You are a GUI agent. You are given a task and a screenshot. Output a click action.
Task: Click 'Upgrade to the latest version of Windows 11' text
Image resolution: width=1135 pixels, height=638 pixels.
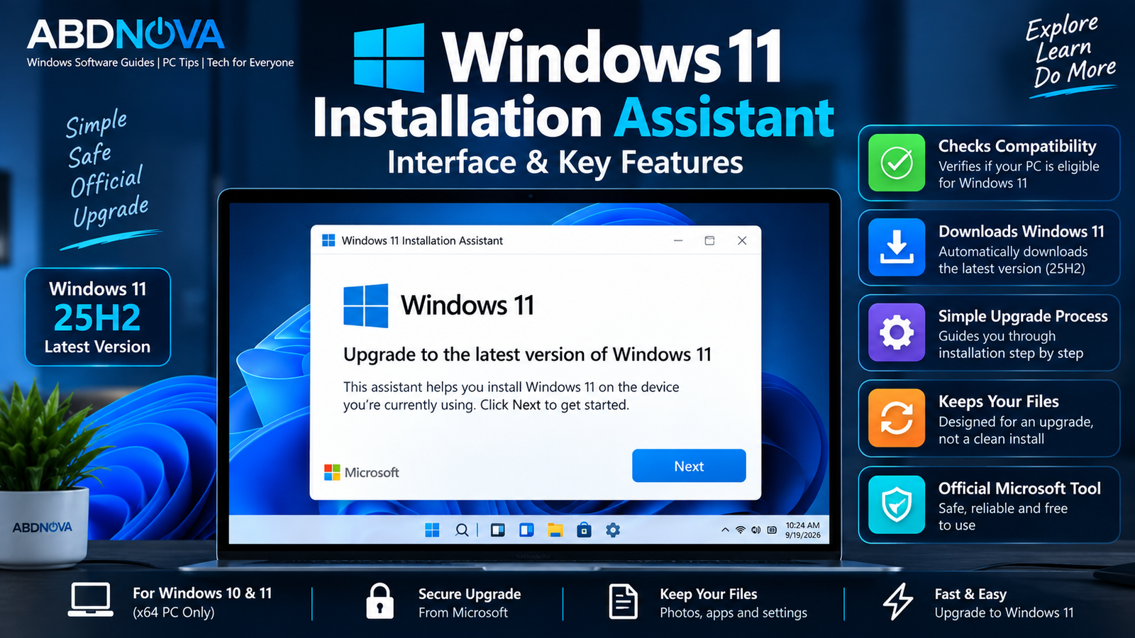[527, 354]
